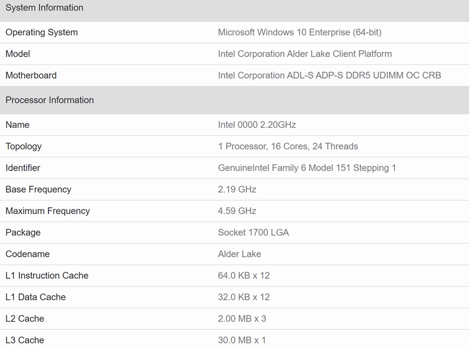Select the Codename row label
Image resolution: width=469 pixels, height=347 pixels.
pos(28,254)
